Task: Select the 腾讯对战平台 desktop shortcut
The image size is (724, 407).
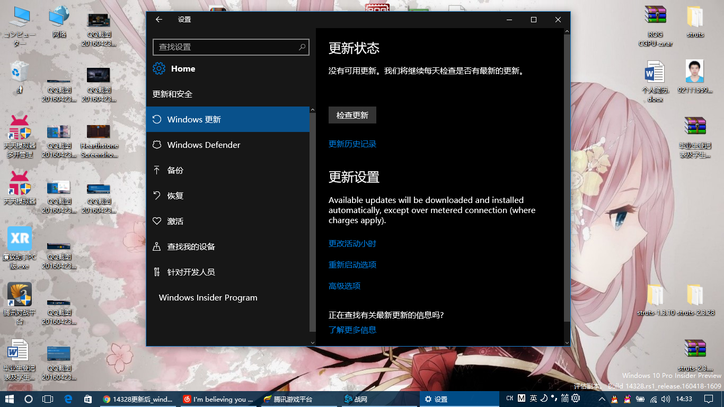Action: pyautogui.click(x=20, y=304)
